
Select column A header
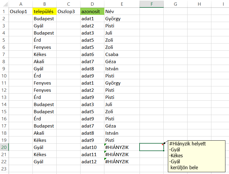(21, 4)
